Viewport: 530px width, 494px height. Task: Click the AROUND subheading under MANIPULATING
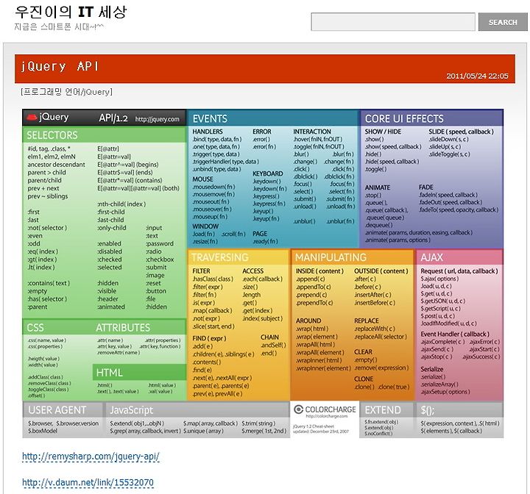point(308,321)
